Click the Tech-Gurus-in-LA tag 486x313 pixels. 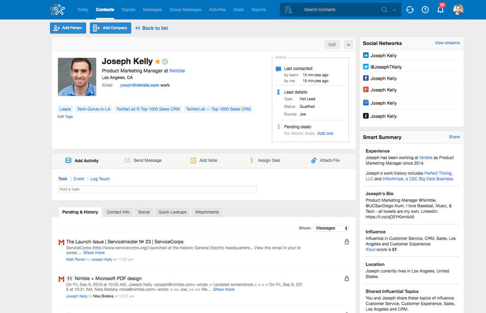click(94, 109)
